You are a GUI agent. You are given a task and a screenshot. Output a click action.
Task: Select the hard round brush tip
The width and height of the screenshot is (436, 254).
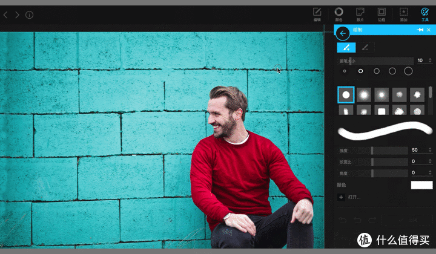(346, 95)
